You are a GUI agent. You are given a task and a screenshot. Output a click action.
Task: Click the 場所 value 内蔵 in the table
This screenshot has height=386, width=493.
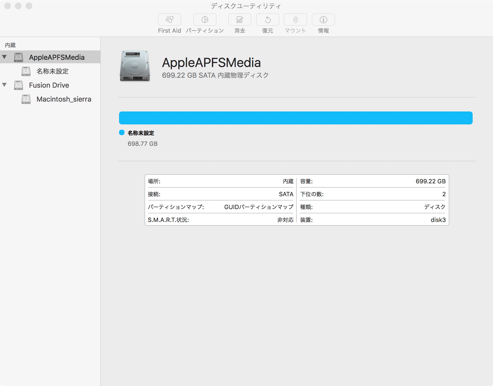[288, 181]
